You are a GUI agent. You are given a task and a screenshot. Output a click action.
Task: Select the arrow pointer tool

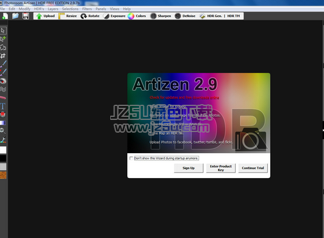3,30
